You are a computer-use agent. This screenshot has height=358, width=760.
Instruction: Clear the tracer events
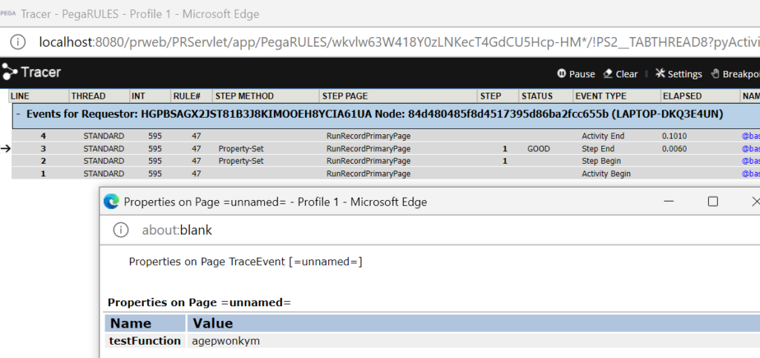click(620, 73)
